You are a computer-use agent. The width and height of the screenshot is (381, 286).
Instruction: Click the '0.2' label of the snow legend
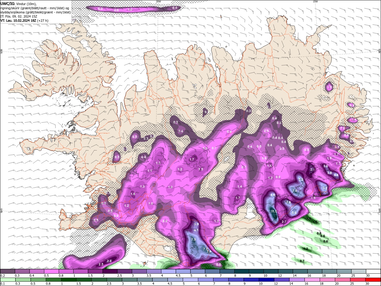coord(2,275)
